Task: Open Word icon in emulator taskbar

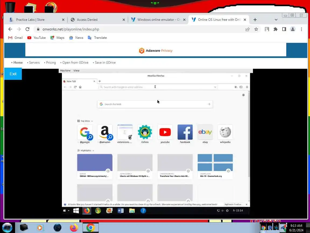Action: 121,211
